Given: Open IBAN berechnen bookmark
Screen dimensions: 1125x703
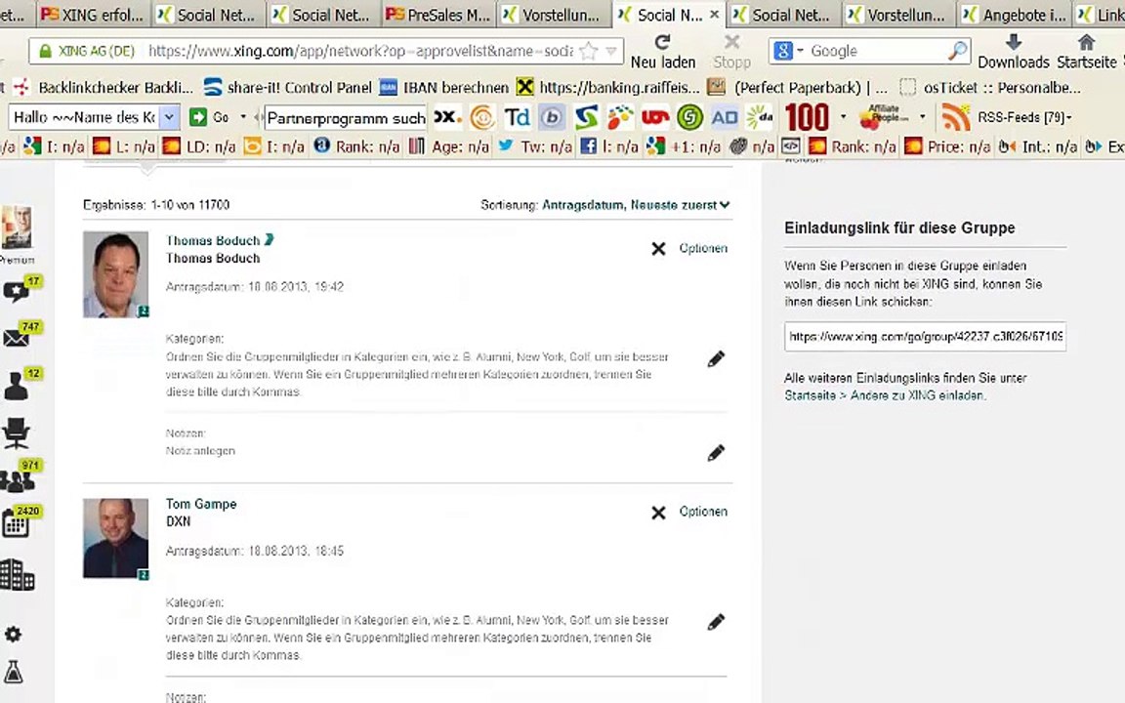Looking at the screenshot, I should 443,88.
